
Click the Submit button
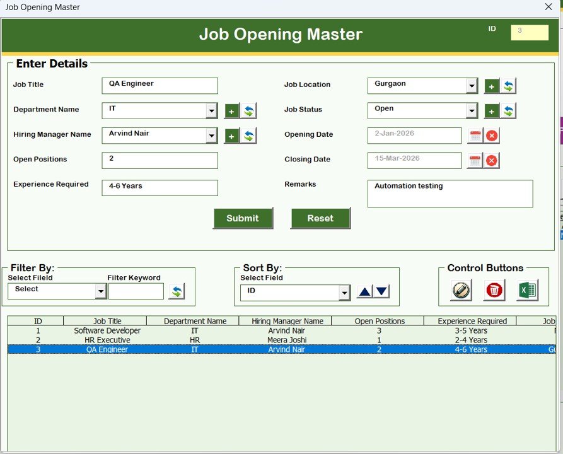click(x=243, y=218)
